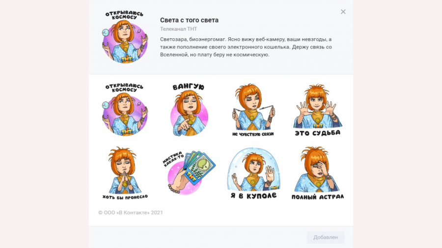
Task: Select the 'Вангую' sticker
Action: pos(189,110)
